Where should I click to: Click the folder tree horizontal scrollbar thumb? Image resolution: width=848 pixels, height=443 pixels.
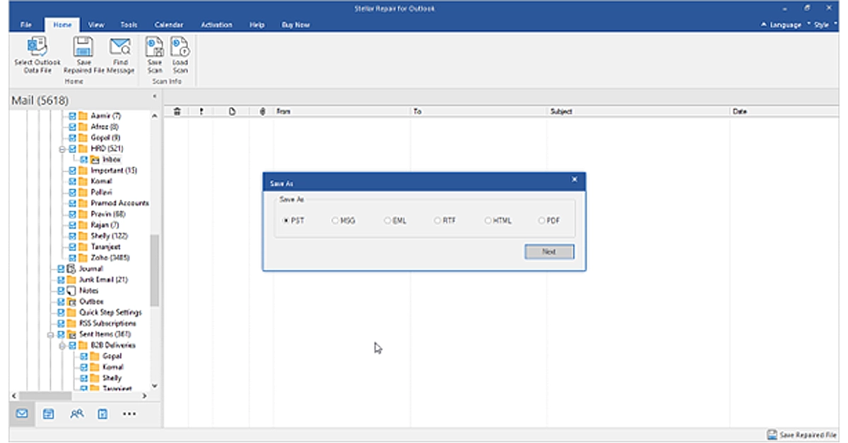(x=44, y=396)
